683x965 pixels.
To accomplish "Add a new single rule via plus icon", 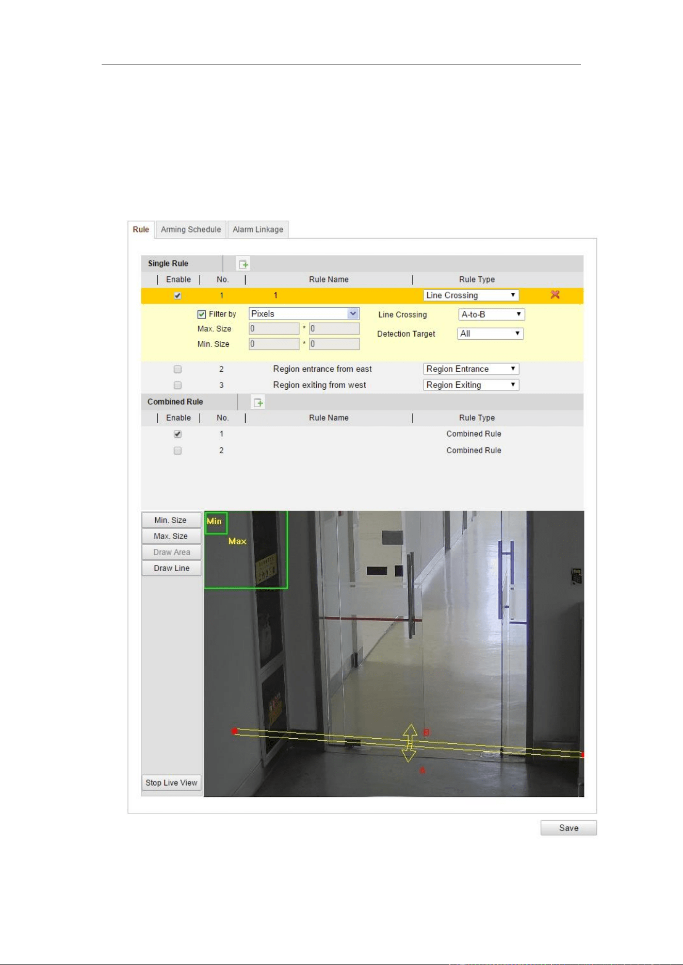I will click(x=243, y=264).
